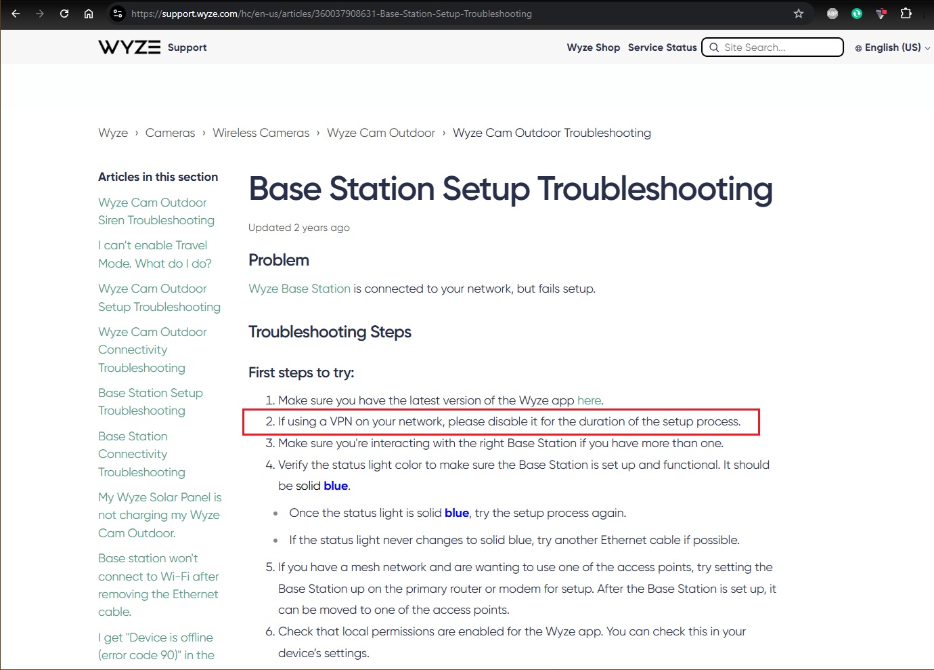Click the magnifier icon in Site Search
Screen dimensions: 934x670
point(714,47)
